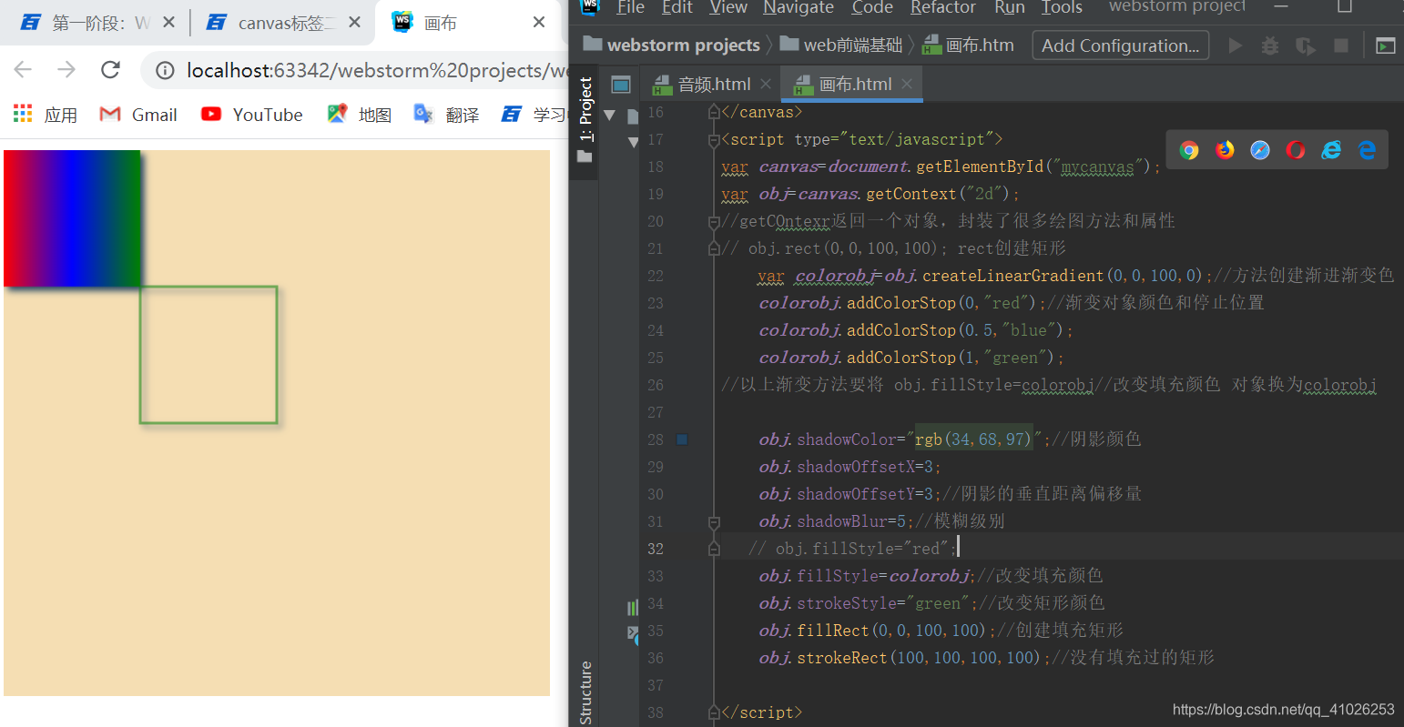Click the Run with Coverage icon
This screenshot has height=727, width=1404.
tap(1305, 45)
